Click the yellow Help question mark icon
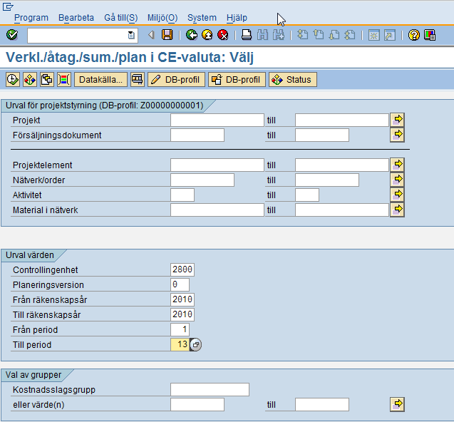 (414, 35)
